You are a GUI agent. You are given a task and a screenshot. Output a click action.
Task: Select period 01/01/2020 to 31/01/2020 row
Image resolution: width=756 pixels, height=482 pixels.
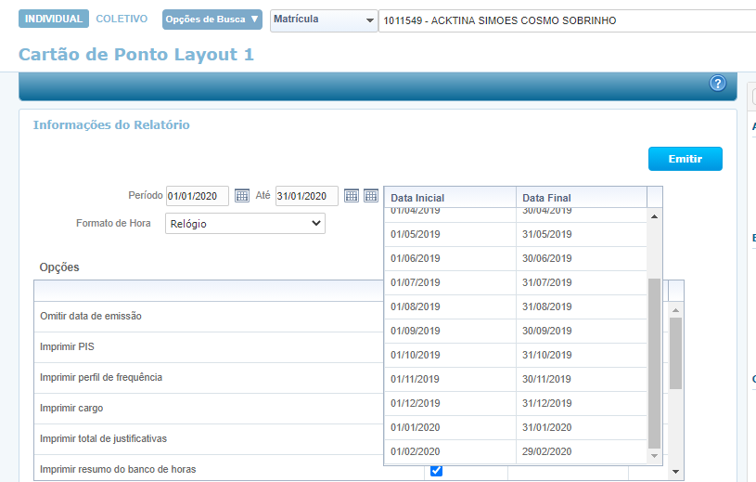[515, 427]
